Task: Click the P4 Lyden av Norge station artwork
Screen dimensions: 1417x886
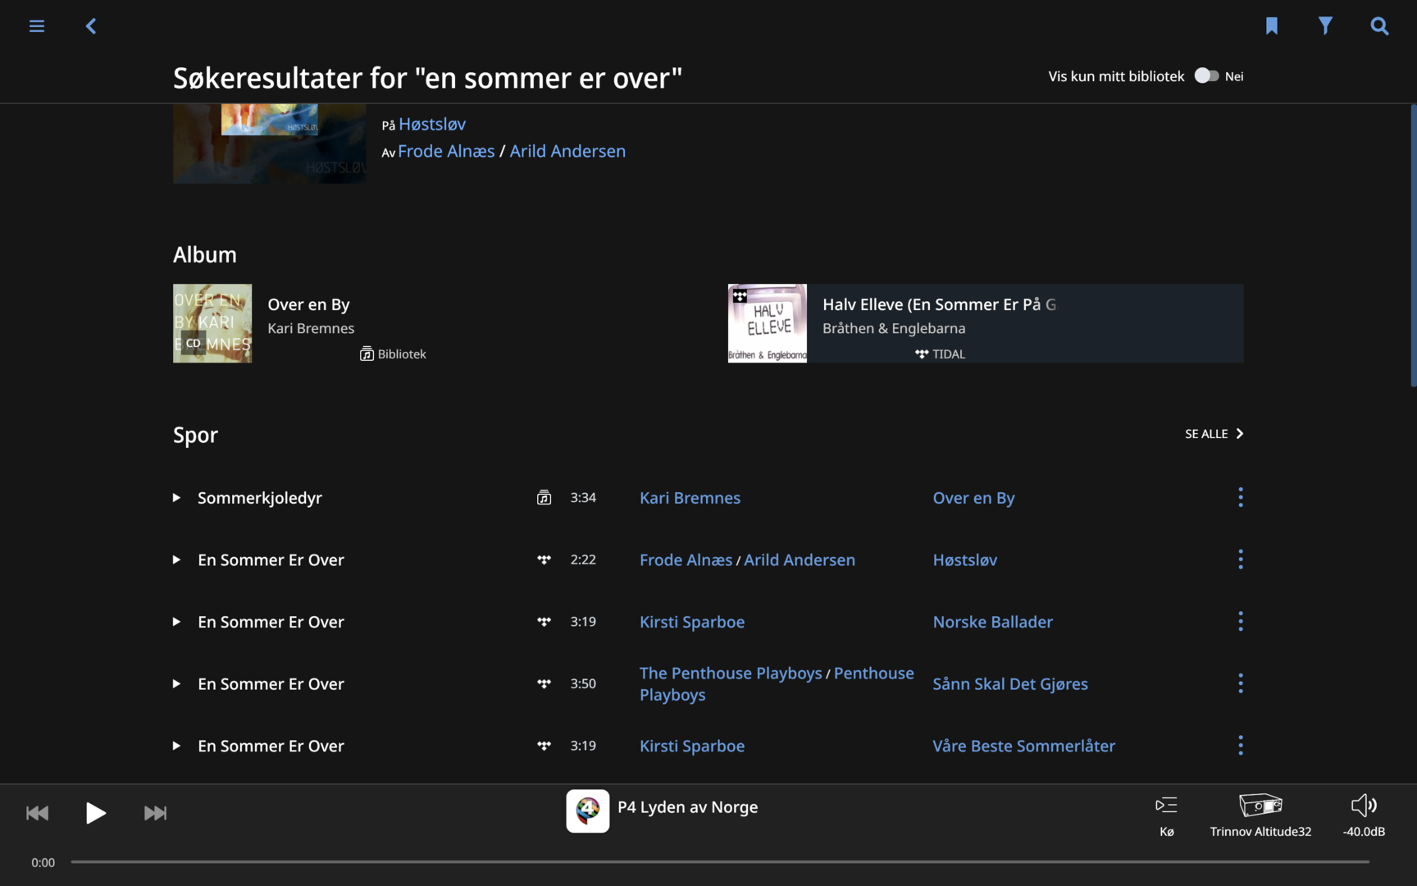Action: point(588,811)
